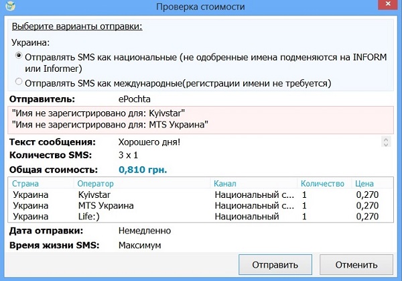The image size is (402, 281).
Task: Click the 0,270 price in the Kyivstar row
Action: (367, 194)
